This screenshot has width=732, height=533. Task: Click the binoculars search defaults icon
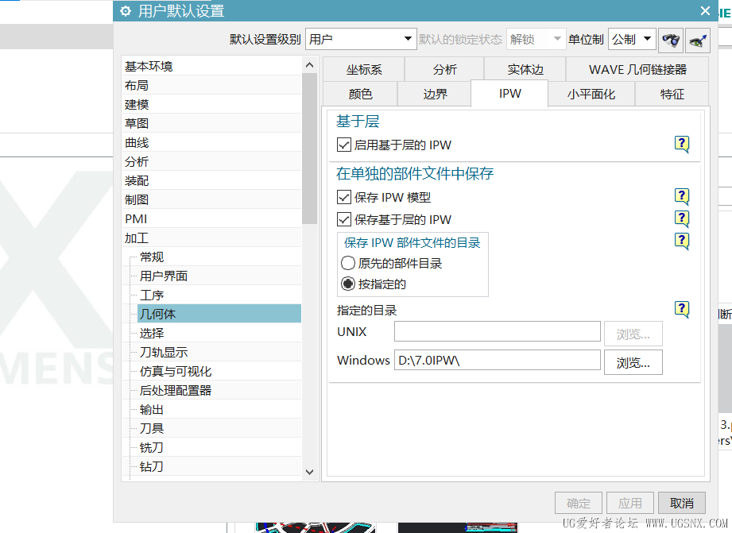pyautogui.click(x=671, y=41)
